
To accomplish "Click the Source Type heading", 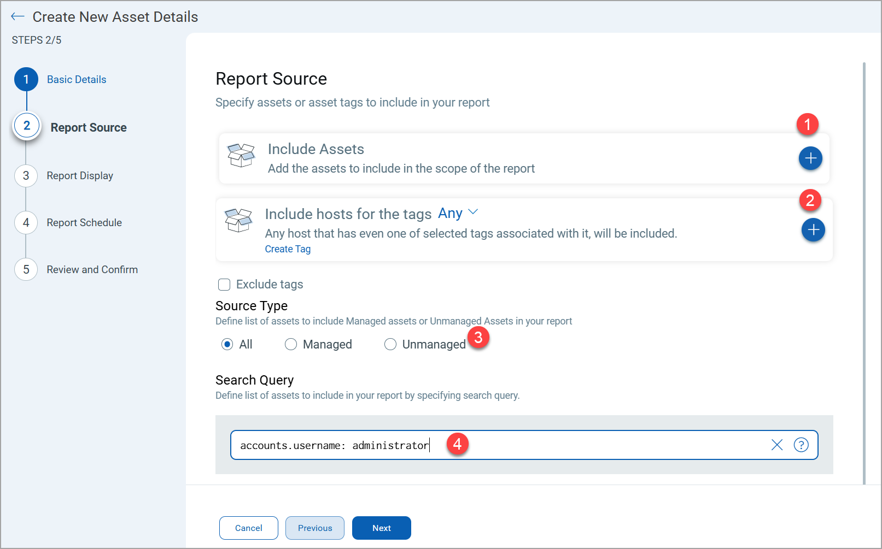I will [252, 306].
